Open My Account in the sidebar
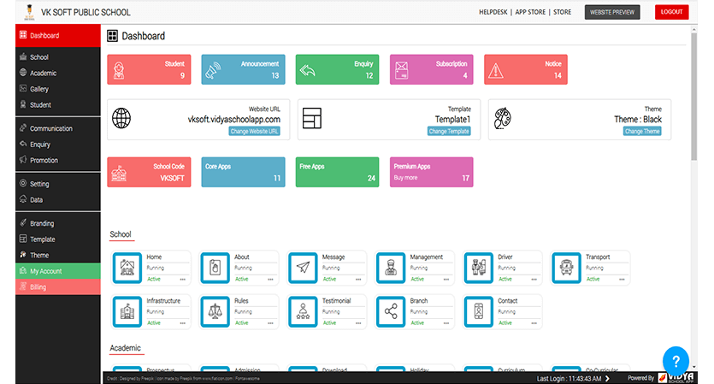 coord(58,271)
